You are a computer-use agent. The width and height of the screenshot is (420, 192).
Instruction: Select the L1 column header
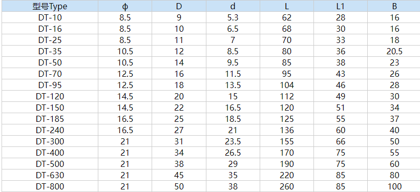[x=341, y=7]
